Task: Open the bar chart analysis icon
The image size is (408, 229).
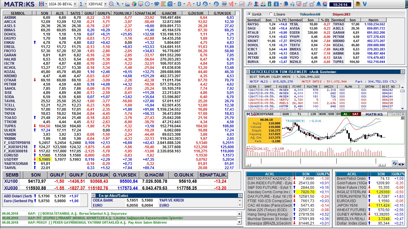Action: click(x=127, y=4)
